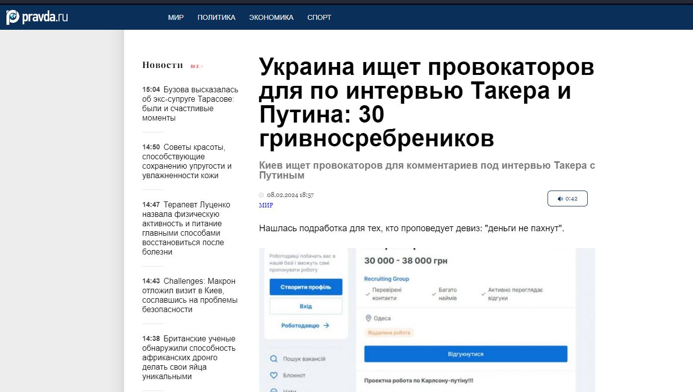Click the Пошук вакансій search icon
Image resolution: width=693 pixels, height=392 pixels.
point(274,358)
